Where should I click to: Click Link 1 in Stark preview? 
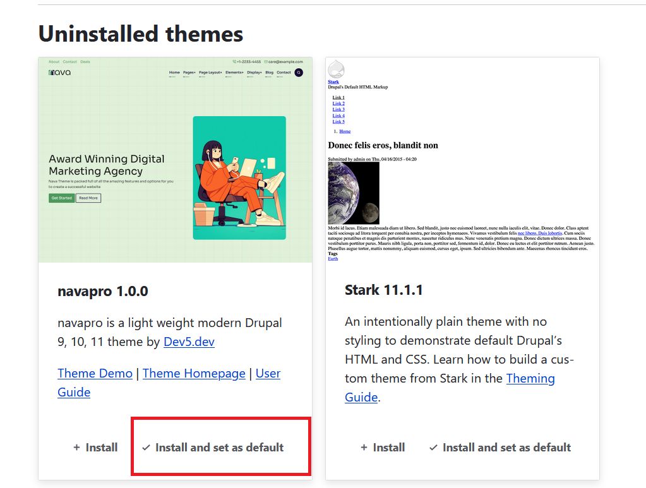[x=338, y=98]
